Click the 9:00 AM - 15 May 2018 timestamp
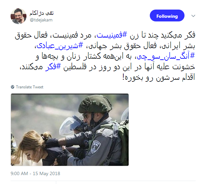The image size is (206, 184). pos(35,173)
